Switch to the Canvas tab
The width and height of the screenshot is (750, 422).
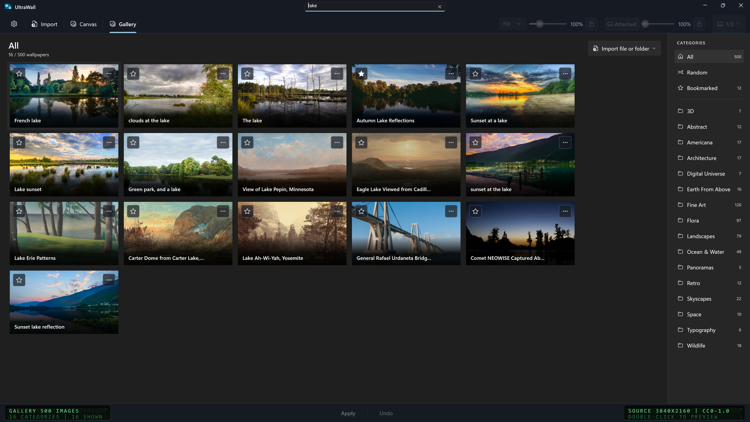tap(84, 24)
